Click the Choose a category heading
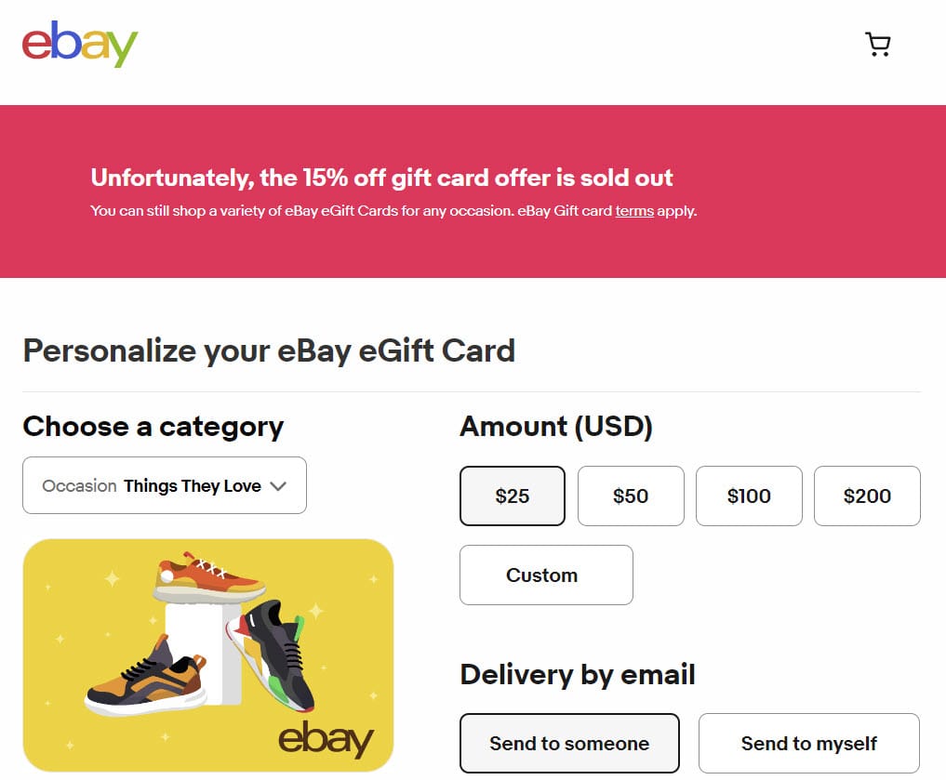 (153, 427)
